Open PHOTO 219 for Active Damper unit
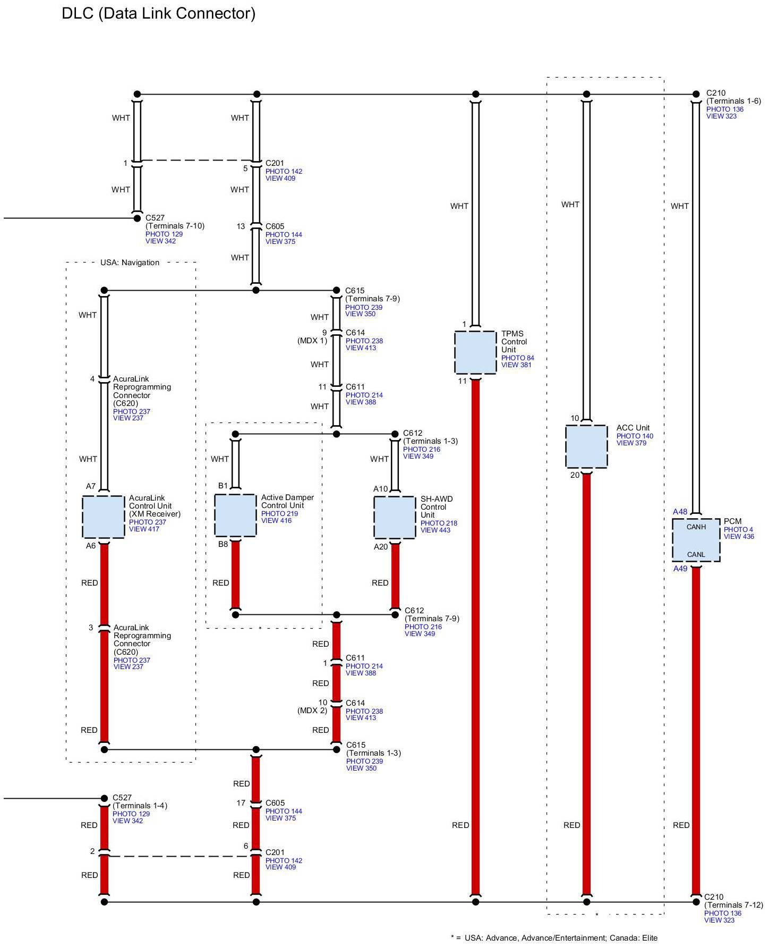This screenshot has width=768, height=947. 279,514
